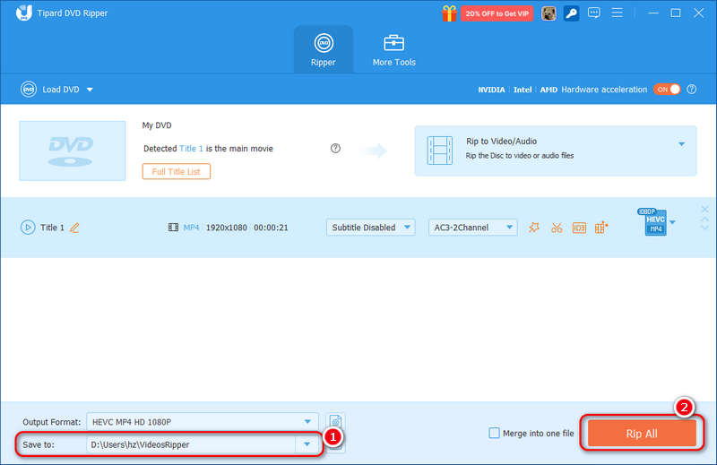Open the AC3-2Channel audio dropdown
Viewport: 717px width, 465px height.
[473, 228]
